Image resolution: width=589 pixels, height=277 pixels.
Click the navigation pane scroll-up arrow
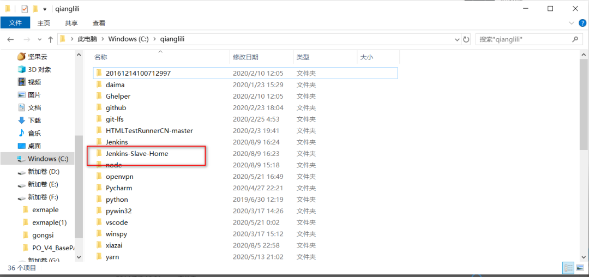pos(79,55)
